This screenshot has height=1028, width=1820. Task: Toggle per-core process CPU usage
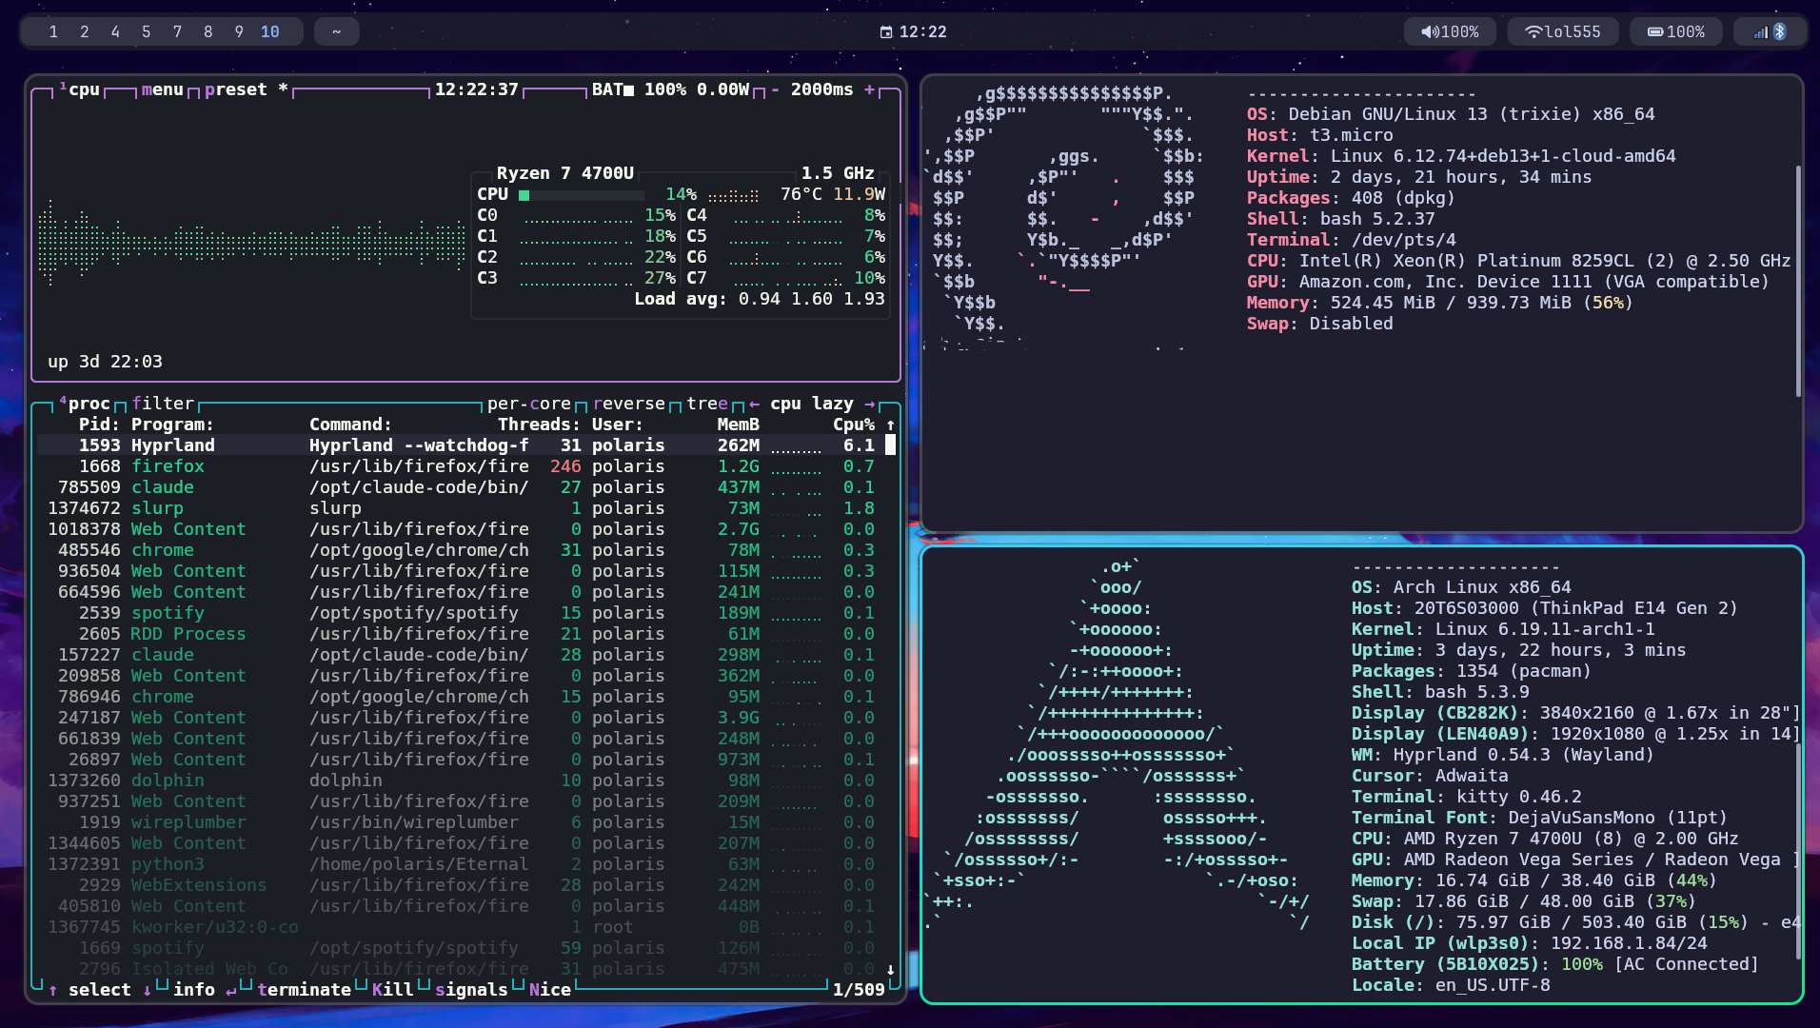(x=529, y=404)
